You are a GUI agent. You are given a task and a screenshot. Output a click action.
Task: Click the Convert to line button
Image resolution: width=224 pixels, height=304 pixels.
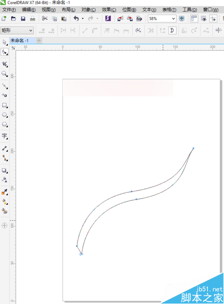coord(85,30)
